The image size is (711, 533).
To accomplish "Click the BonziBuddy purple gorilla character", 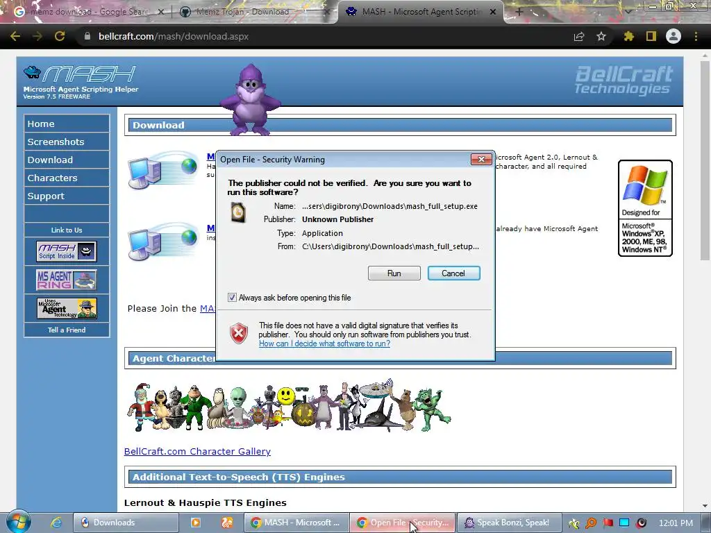I will click(250, 100).
